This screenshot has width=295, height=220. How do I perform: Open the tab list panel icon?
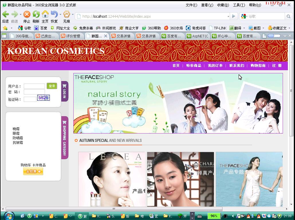click(x=4, y=36)
